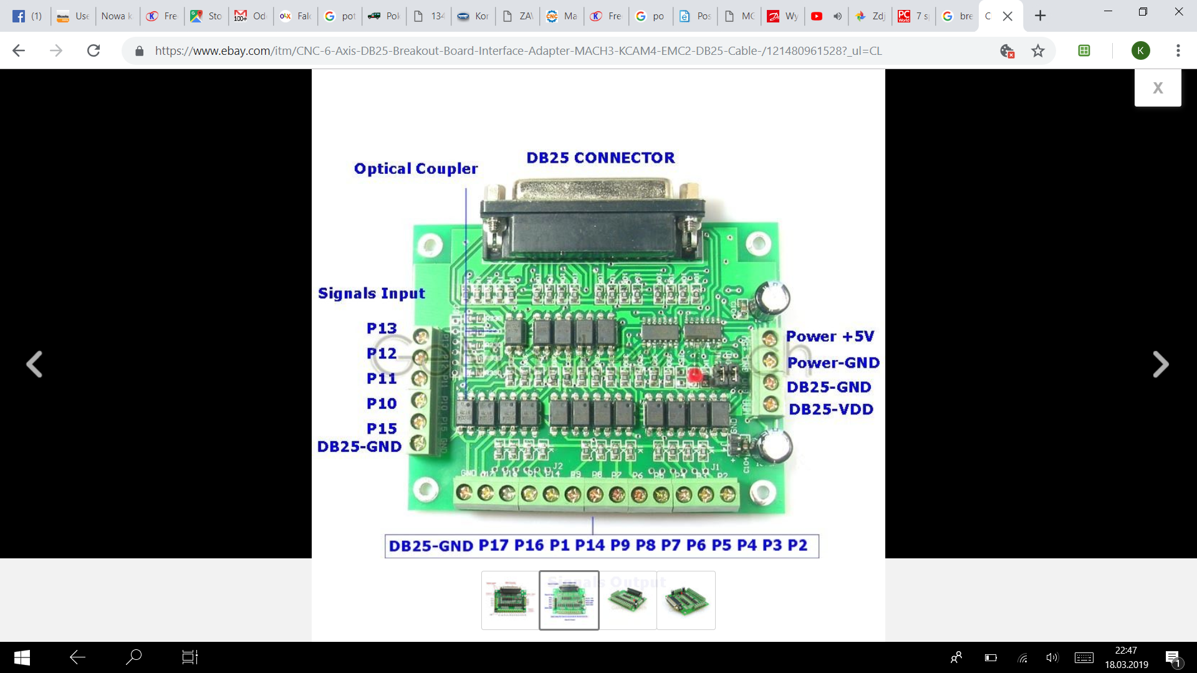This screenshot has height=673, width=1197.
Task: Switch to the Google bre tab
Action: click(x=958, y=16)
